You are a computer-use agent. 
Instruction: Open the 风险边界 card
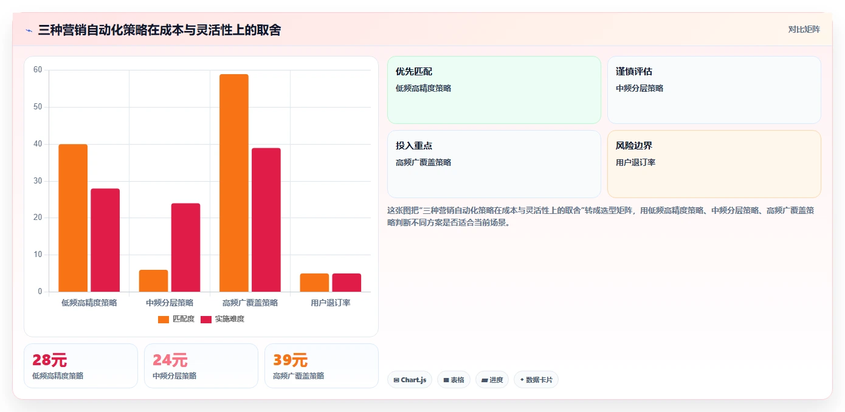coord(714,164)
